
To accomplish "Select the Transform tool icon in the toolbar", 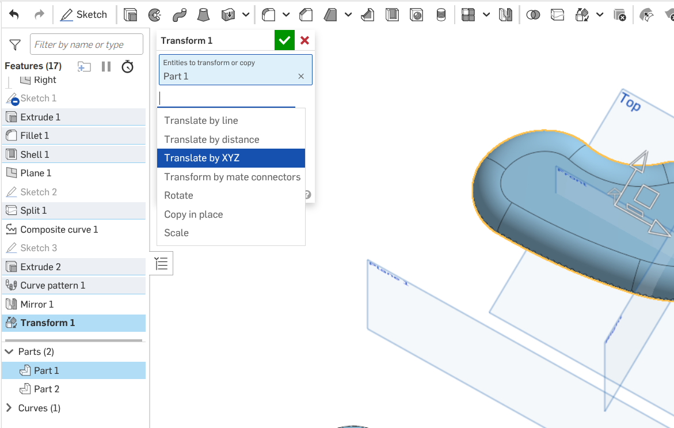I will (582, 15).
